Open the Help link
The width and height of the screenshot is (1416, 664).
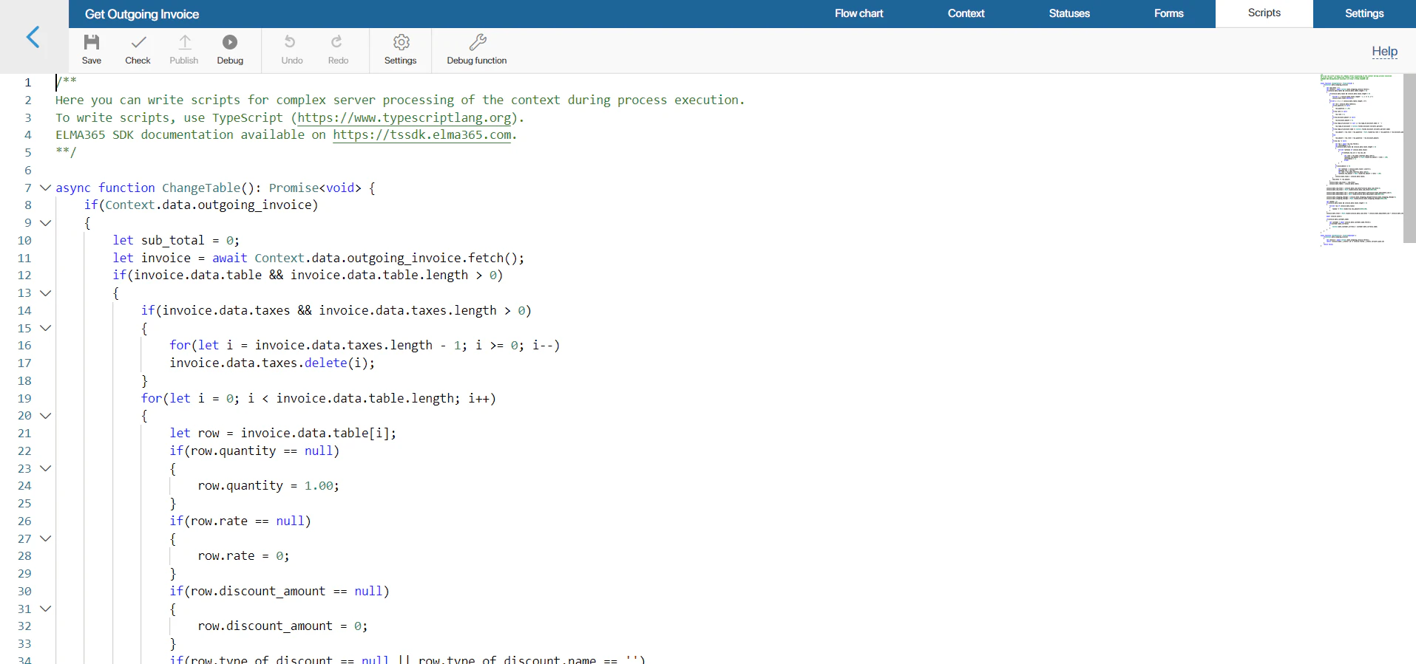coord(1384,52)
